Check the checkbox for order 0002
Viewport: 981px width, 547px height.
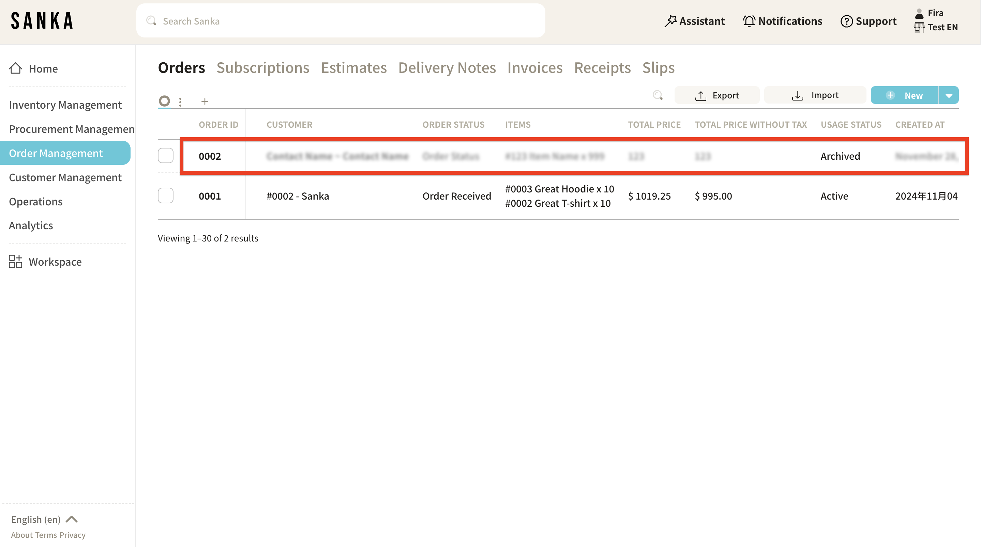pos(166,156)
